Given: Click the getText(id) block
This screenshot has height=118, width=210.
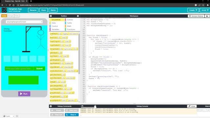Looking at the screenshot, I should pos(56,53).
